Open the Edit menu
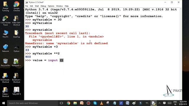189x106 pixels. (x=31, y=6)
